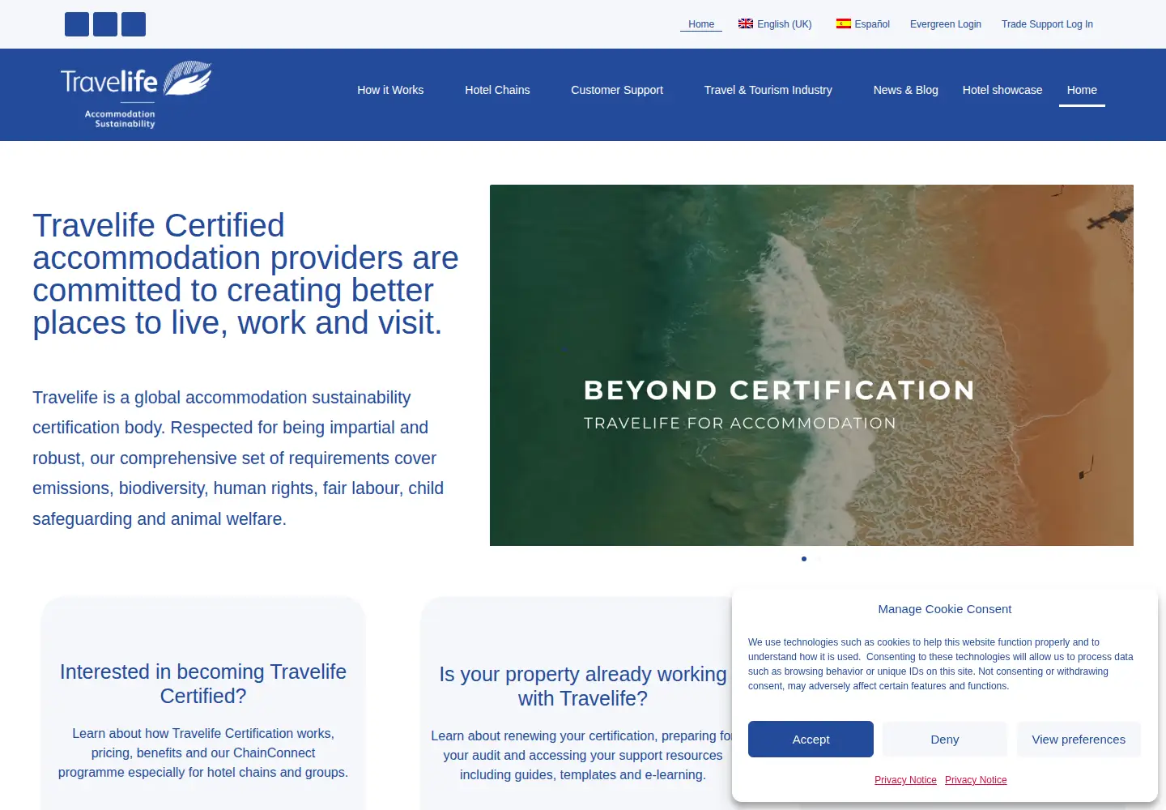Open the Home link in the top utility bar

701,24
